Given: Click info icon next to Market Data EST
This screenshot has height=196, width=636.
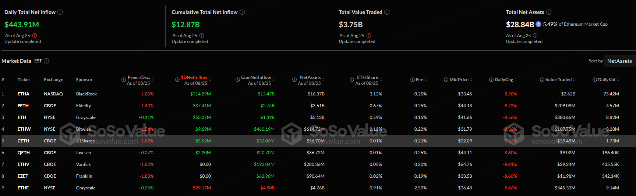Looking at the screenshot, I should 46,61.
